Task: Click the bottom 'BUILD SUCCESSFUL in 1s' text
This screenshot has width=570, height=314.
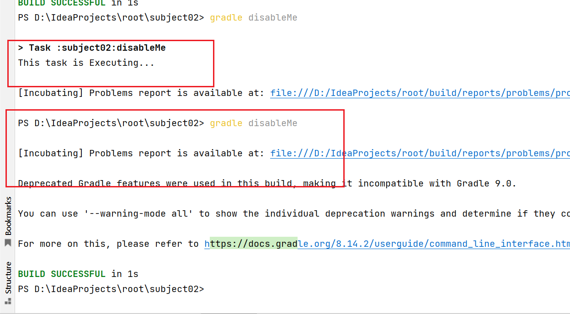Action: pos(78,274)
